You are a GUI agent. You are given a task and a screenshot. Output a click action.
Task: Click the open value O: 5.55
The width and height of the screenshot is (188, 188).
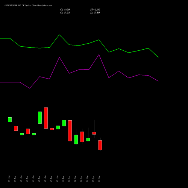tap(65, 13)
